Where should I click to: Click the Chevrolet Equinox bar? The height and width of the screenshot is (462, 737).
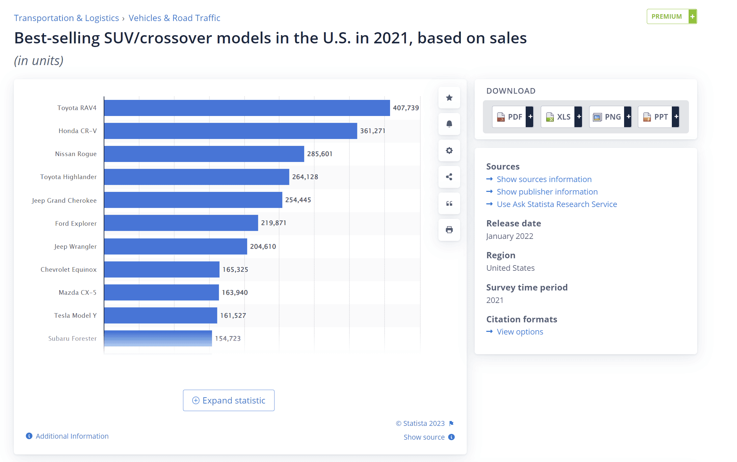click(162, 269)
